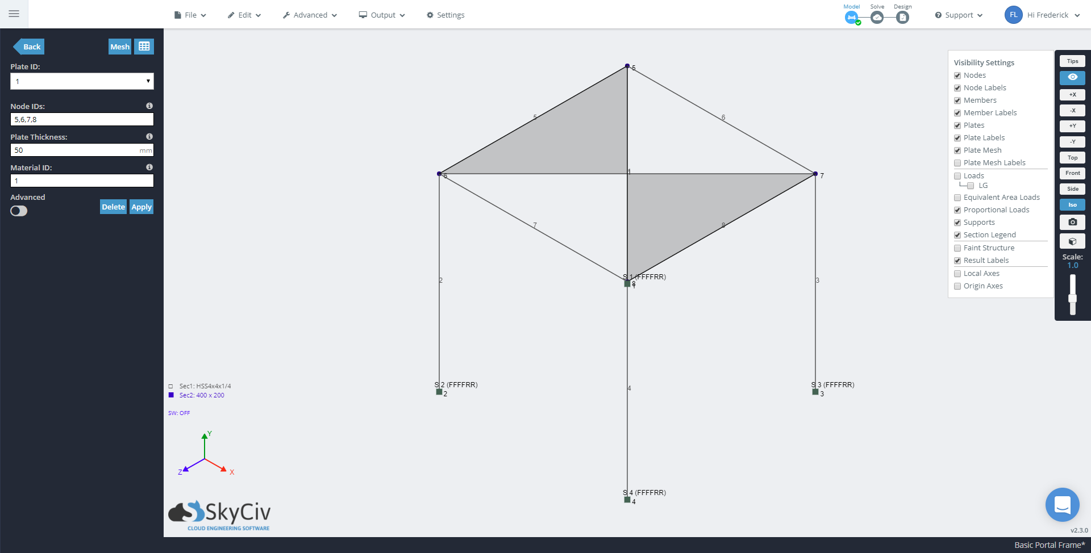1091x553 pixels.
Task: Uncheck the Plate Mesh checkbox
Action: point(957,150)
